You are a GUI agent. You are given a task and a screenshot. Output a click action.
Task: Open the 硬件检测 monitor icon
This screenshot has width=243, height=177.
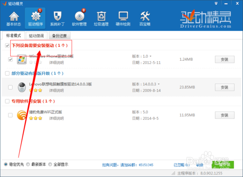tap(123, 16)
